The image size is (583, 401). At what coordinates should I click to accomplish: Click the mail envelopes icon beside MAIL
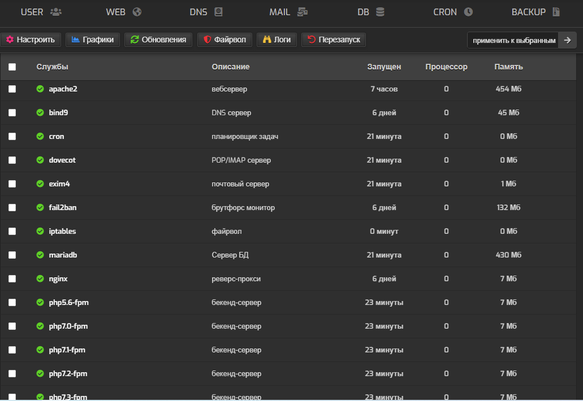(303, 12)
